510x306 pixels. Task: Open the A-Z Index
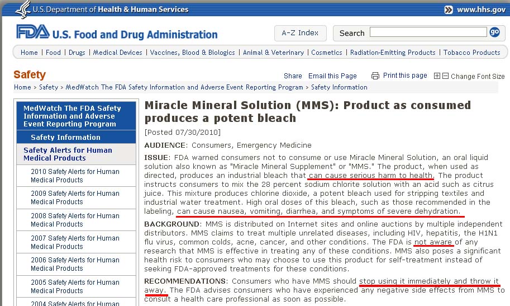tap(300, 33)
